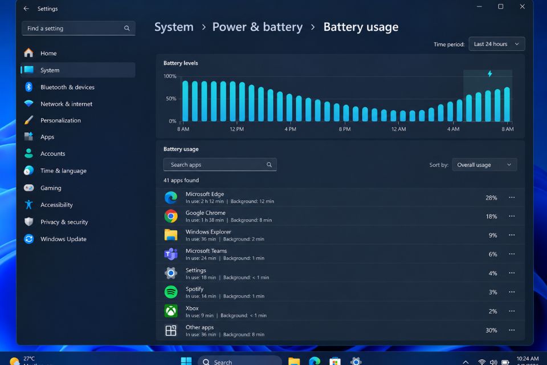The height and width of the screenshot is (365, 547).
Task: Click the charging lightning bolt on chart
Action: (x=490, y=74)
